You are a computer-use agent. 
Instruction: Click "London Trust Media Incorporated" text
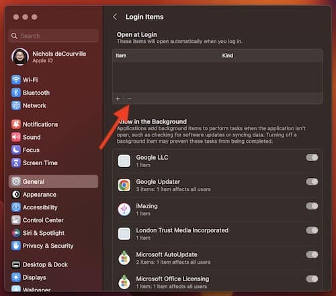pos(182,230)
